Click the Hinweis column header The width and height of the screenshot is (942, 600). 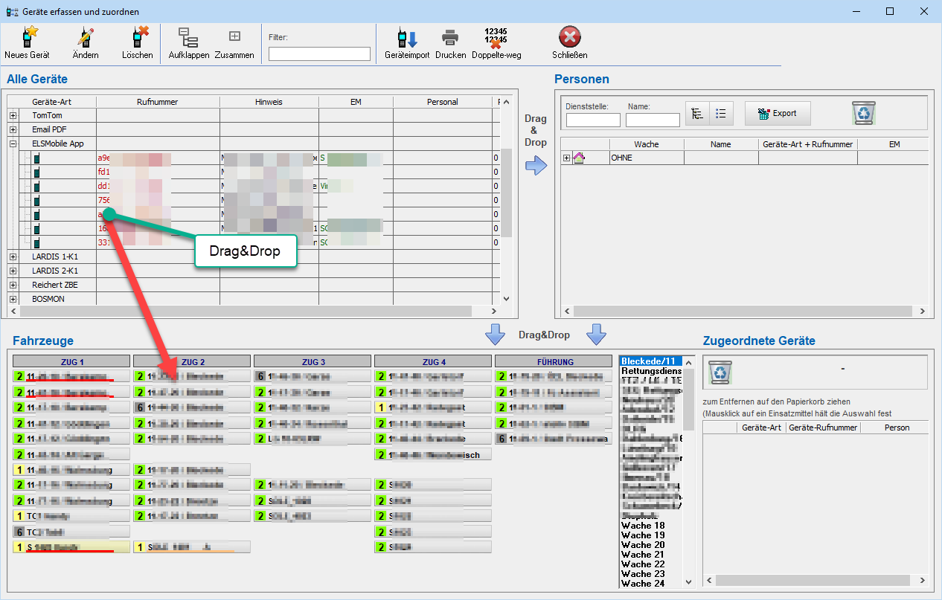pyautogui.click(x=269, y=102)
